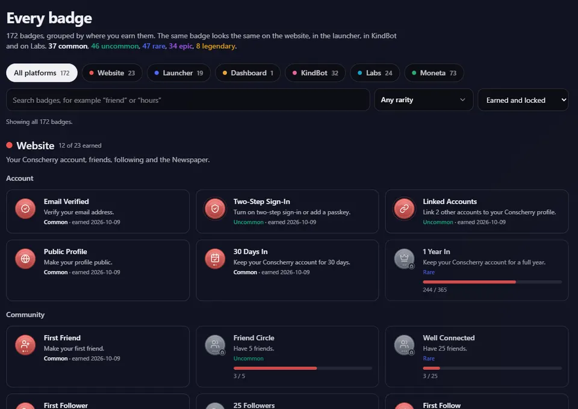The image size is (578, 409).
Task: Filter badges by Labs platform
Action: [x=375, y=73]
